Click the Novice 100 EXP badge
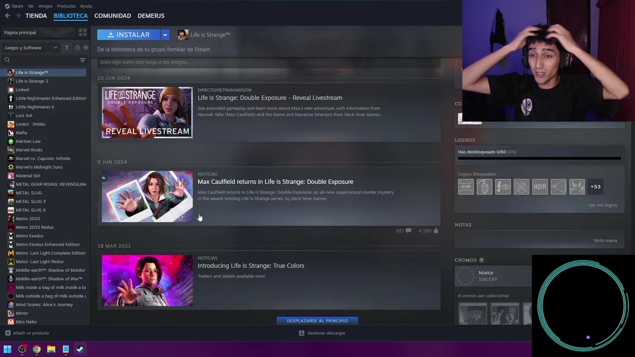This screenshot has width=635, height=357. point(494,276)
